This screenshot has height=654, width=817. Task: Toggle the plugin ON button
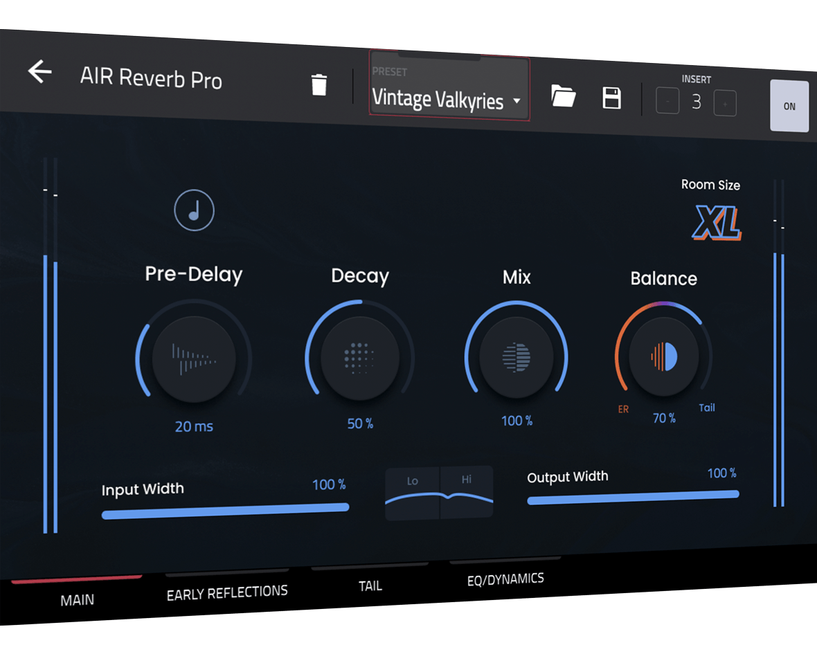[x=789, y=106]
